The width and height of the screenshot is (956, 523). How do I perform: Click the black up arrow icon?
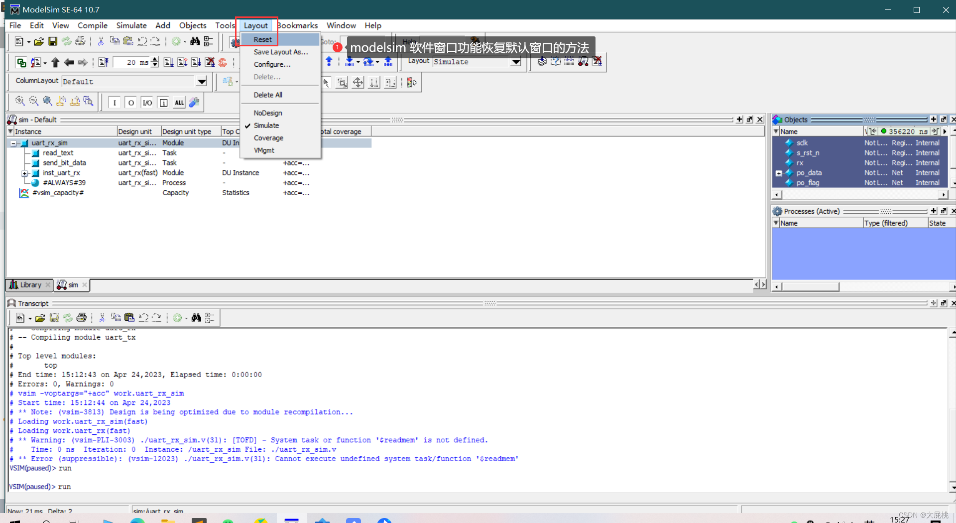click(55, 62)
